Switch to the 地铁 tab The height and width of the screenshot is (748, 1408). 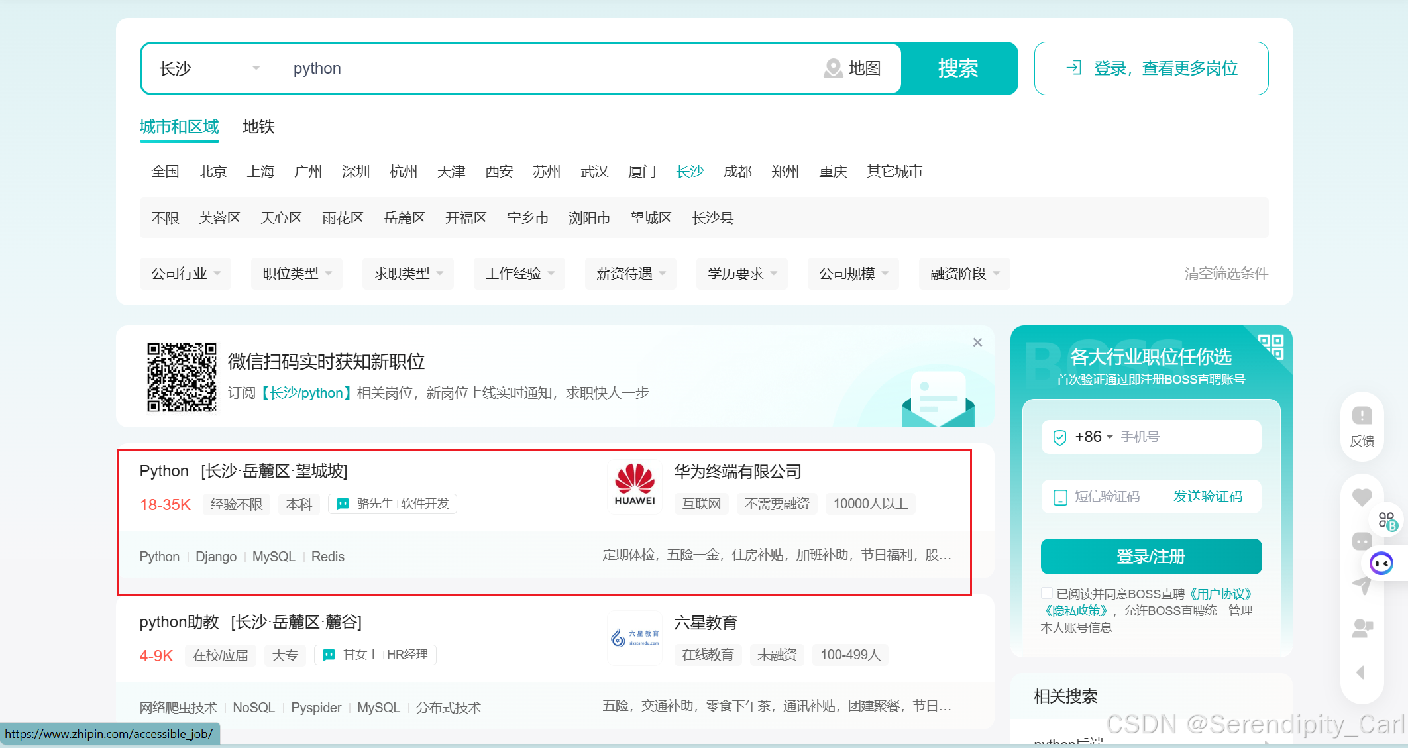tap(258, 127)
